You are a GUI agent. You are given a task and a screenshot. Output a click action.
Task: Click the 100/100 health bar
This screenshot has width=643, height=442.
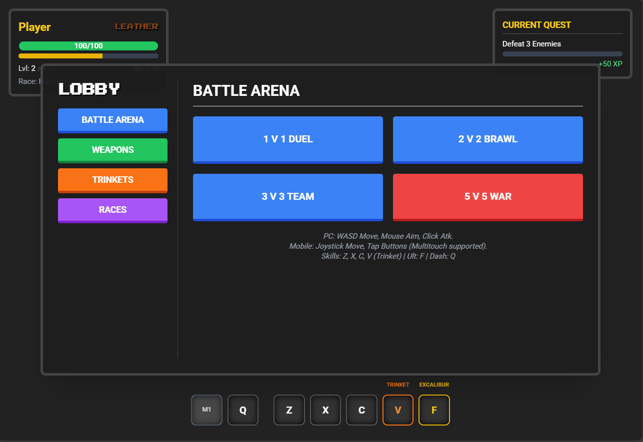click(x=88, y=46)
